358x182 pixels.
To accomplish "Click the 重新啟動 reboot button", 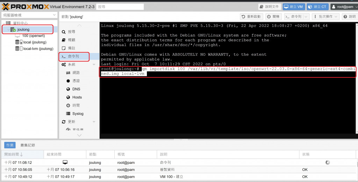I will click(251, 17).
